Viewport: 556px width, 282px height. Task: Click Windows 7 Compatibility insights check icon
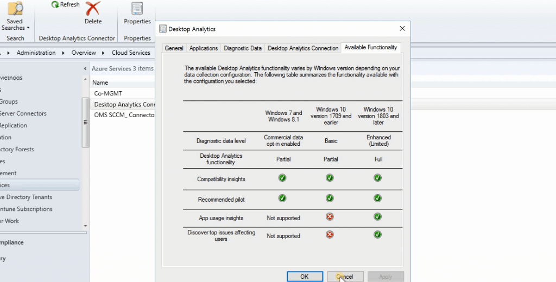pos(282,177)
